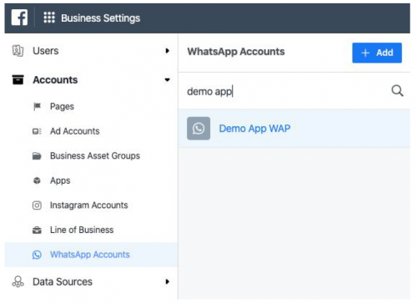The width and height of the screenshot is (417, 304).
Task: Collapse the Accounts section arrow
Action: [167, 80]
